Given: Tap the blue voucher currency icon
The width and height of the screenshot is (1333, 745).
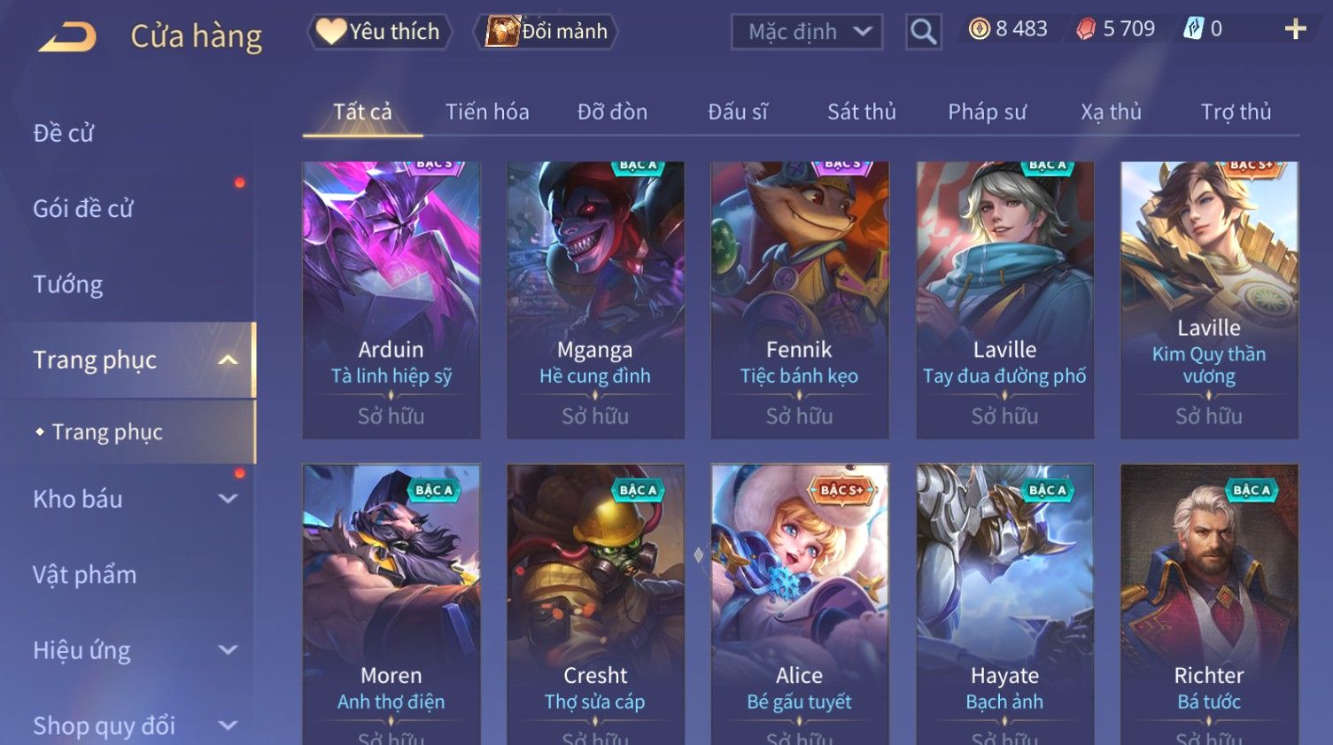Looking at the screenshot, I should [x=1193, y=29].
